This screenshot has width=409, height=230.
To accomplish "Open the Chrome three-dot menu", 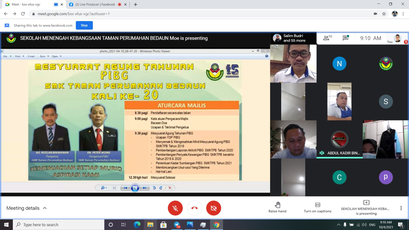I will click(x=404, y=14).
